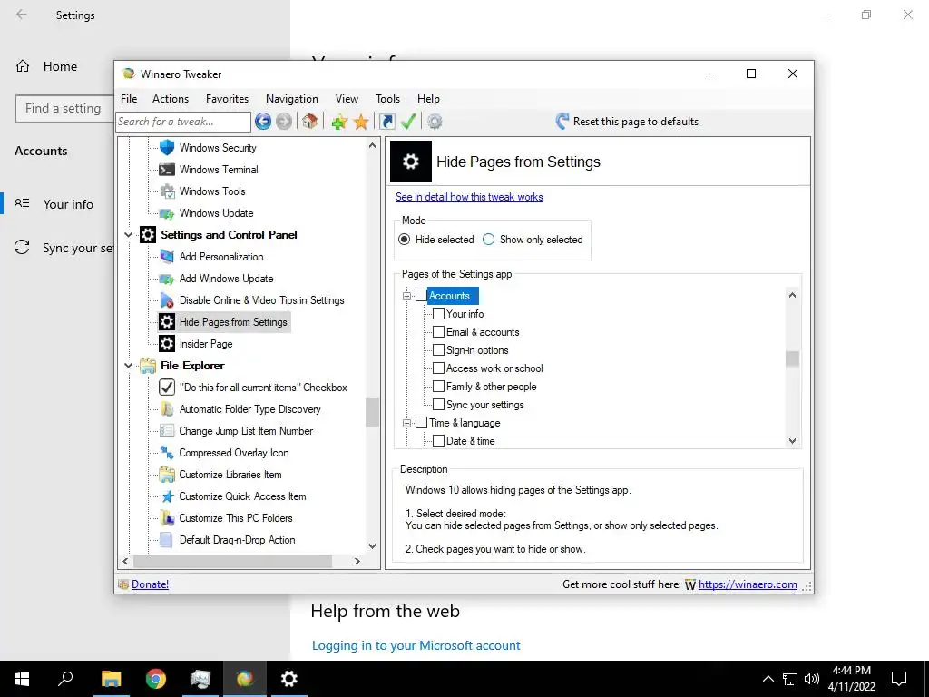The image size is (929, 697).
Task: Click the Compressed Overlay Icon item icon
Action: click(167, 453)
